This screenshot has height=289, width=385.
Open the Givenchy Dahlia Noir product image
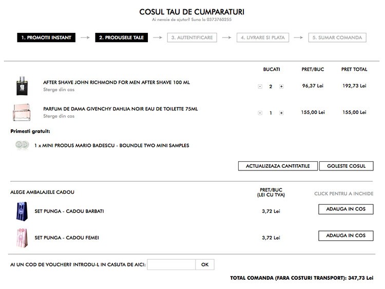(x=22, y=112)
